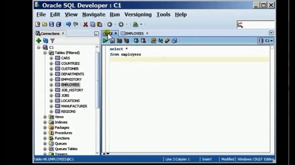The image size is (295, 165).
Task: Expand the DEPARTMENTS table node
Action: click(51, 74)
